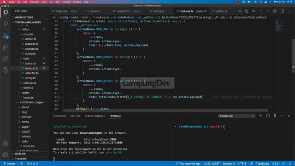Screen dimensions: 295x166
Task: Maximize the panel with up chevron
Action: coord(282,116)
